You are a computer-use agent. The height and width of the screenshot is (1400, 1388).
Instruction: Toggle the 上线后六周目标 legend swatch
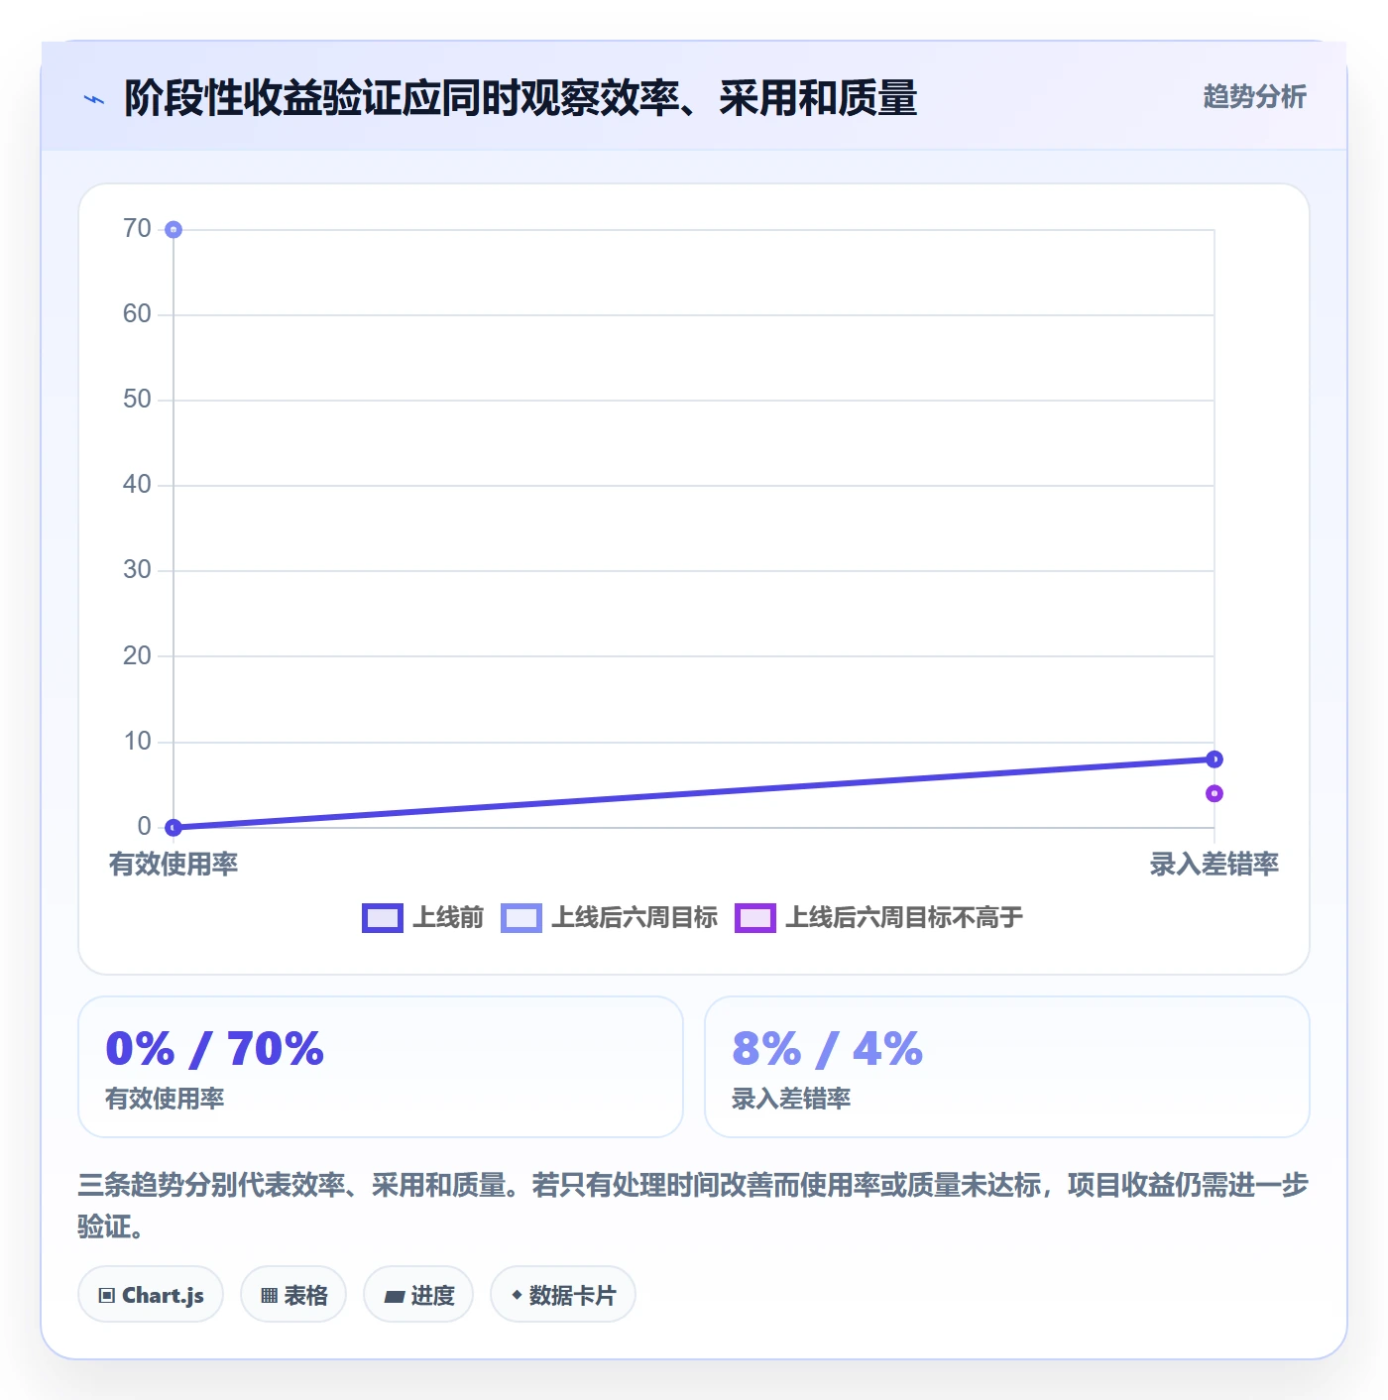(521, 918)
